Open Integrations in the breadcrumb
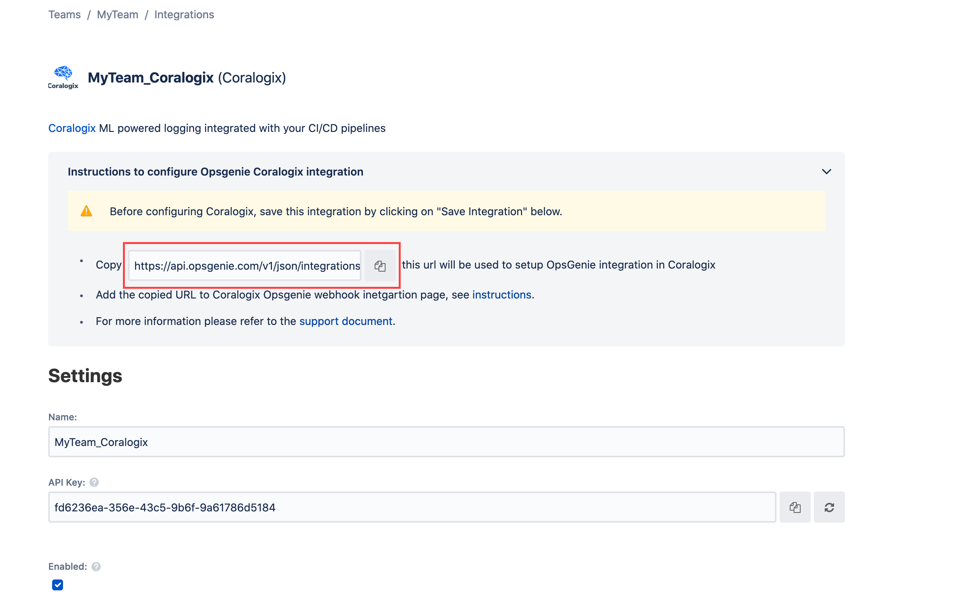This screenshot has height=604, width=957. click(x=184, y=15)
